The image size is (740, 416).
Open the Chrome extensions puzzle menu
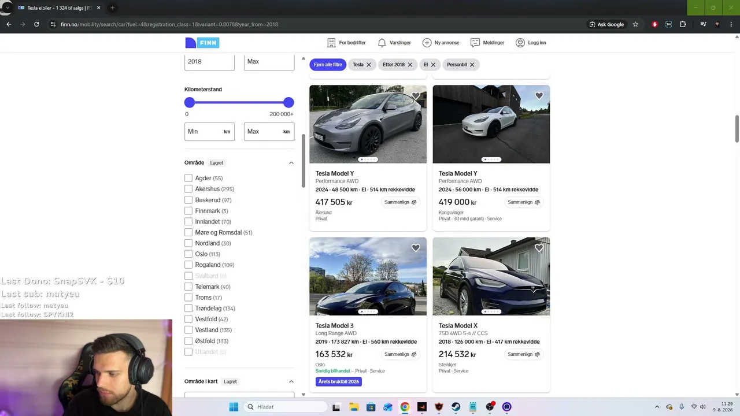click(x=683, y=24)
